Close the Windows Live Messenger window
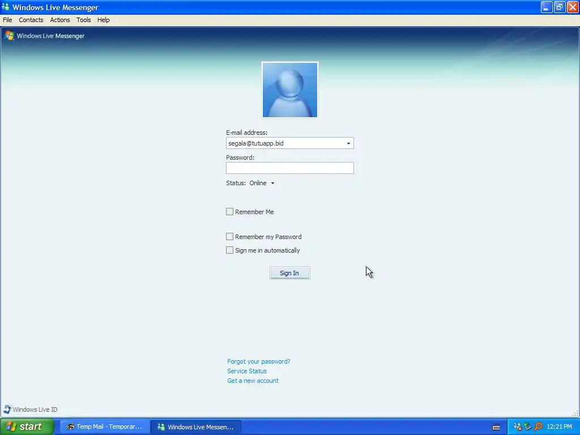This screenshot has width=580, height=435. (573, 7)
